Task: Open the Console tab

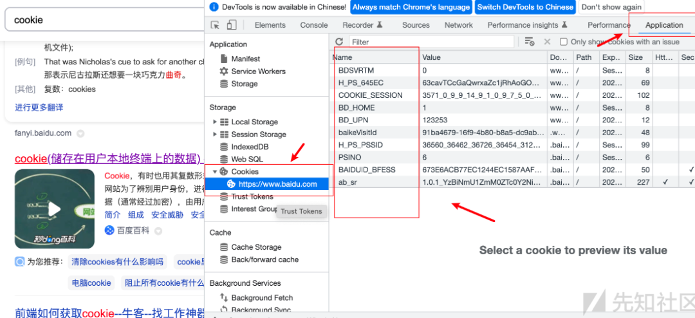Action: point(314,25)
